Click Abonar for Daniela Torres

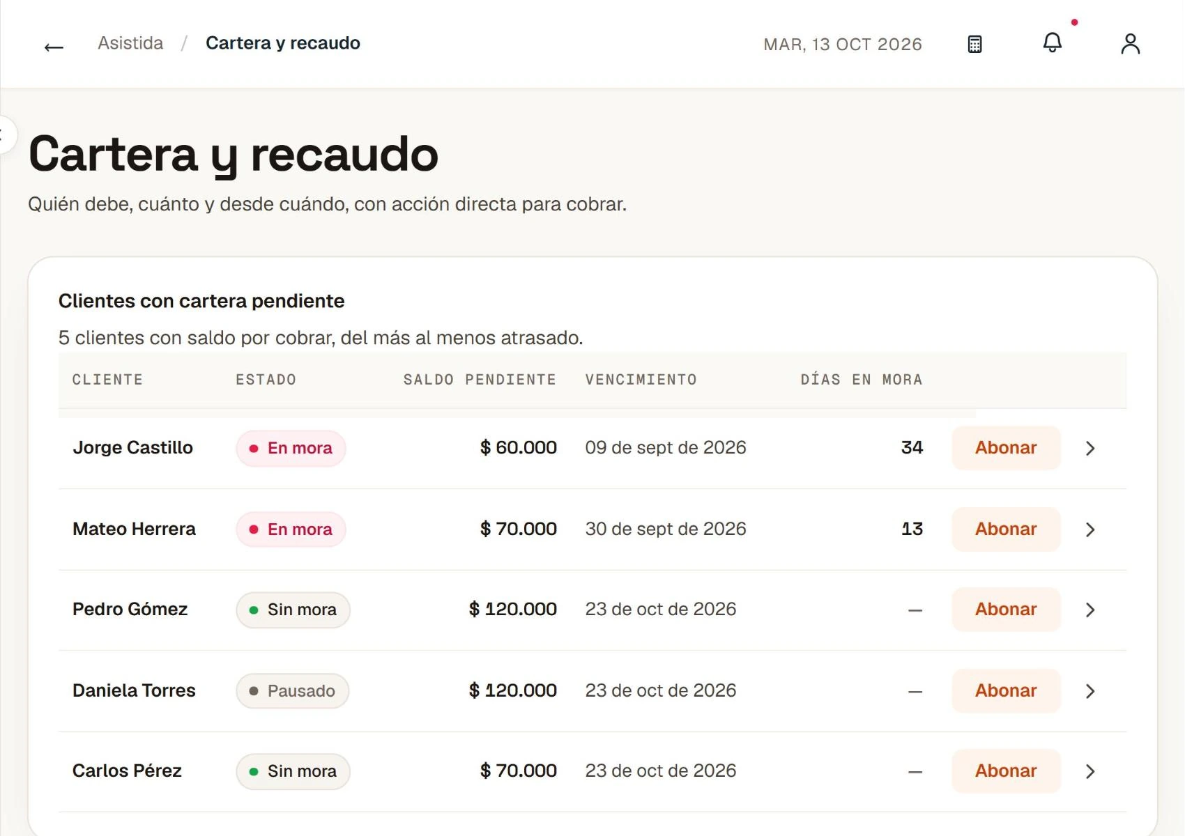pyautogui.click(x=1006, y=691)
